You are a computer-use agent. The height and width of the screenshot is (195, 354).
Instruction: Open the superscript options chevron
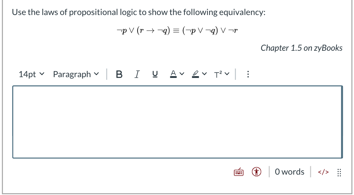click(227, 74)
